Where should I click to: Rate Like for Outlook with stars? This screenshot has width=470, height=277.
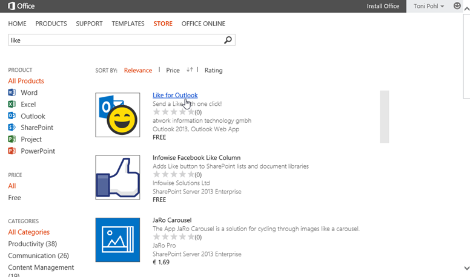point(173,112)
